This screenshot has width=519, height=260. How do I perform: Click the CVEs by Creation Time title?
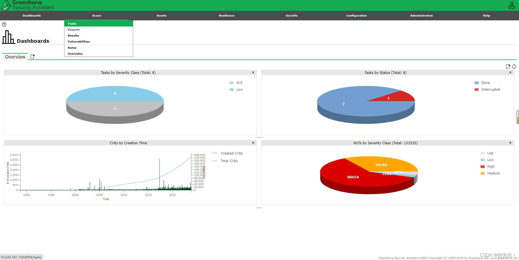128,143
